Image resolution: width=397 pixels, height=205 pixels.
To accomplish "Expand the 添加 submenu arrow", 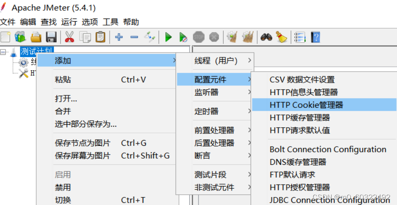I will 174,61.
